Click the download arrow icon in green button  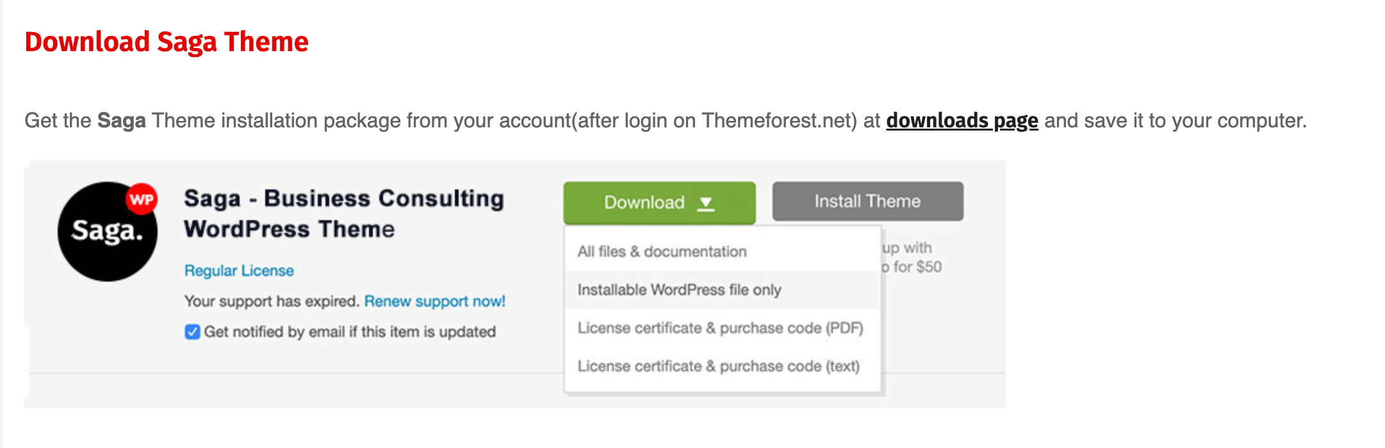tap(705, 204)
